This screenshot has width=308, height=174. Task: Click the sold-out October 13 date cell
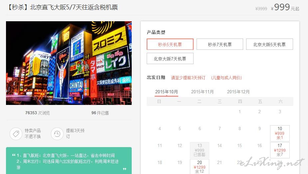pyautogui.click(x=200, y=150)
